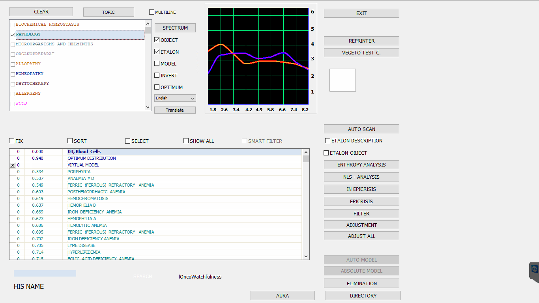Enable the MULTILINE checkbox
Image resolution: width=539 pixels, height=303 pixels.
[152, 12]
